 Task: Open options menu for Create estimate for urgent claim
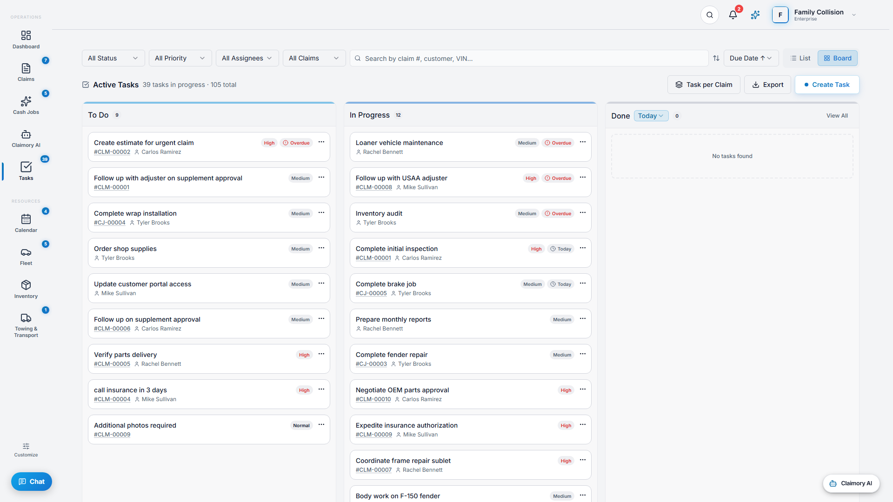coord(321,142)
